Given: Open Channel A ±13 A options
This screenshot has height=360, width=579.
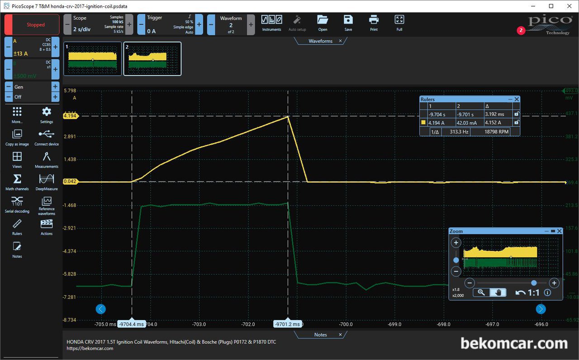Looking at the screenshot, I should pyautogui.click(x=32, y=47).
